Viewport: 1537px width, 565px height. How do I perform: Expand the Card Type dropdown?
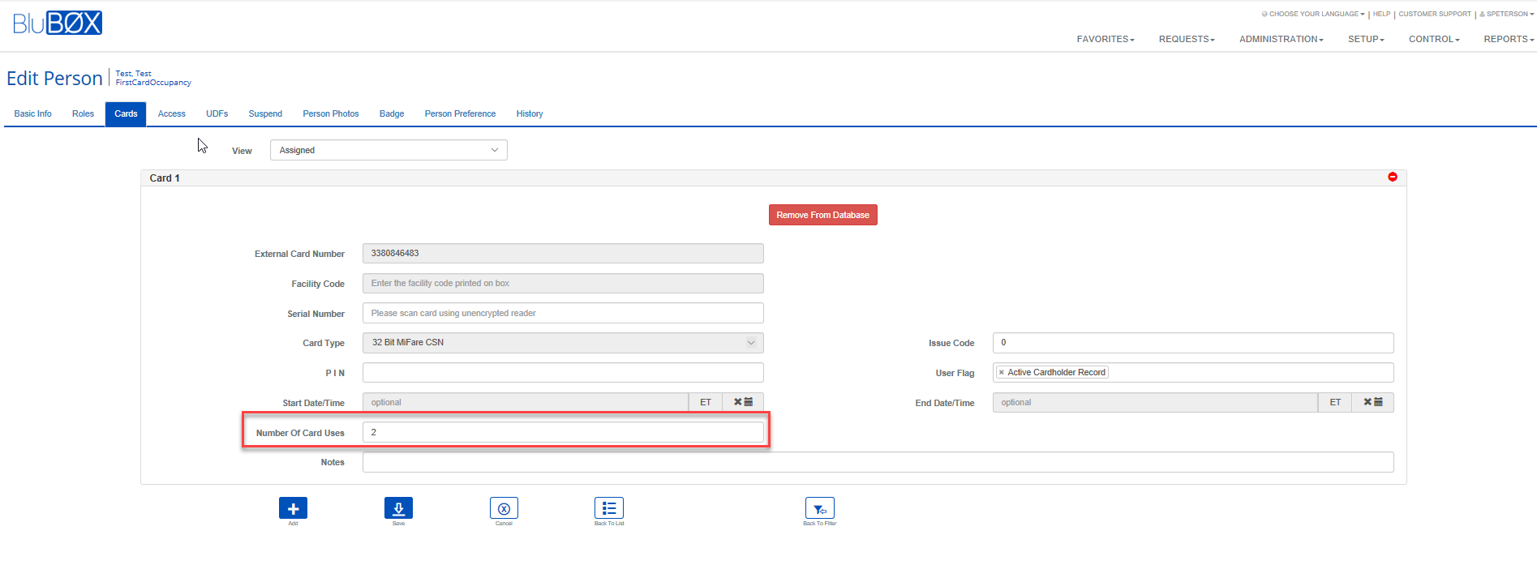click(x=563, y=343)
